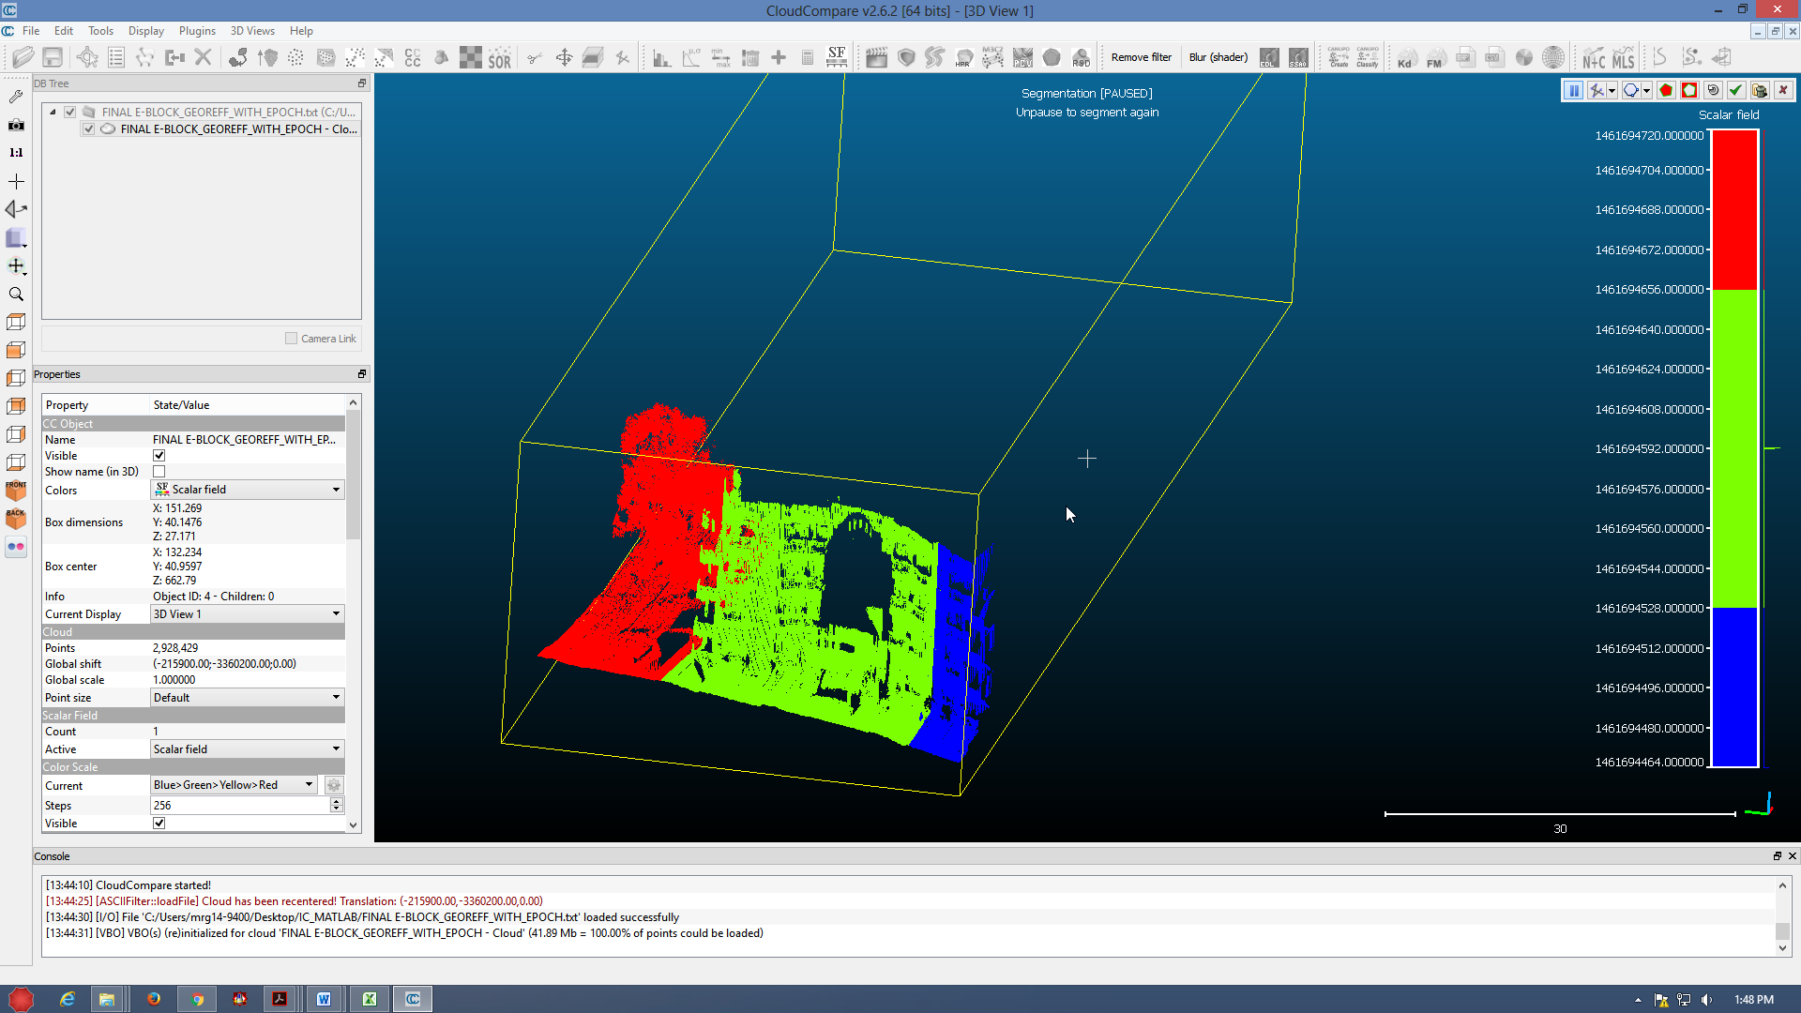Click the Steps value field showing 256

pyautogui.click(x=239, y=806)
